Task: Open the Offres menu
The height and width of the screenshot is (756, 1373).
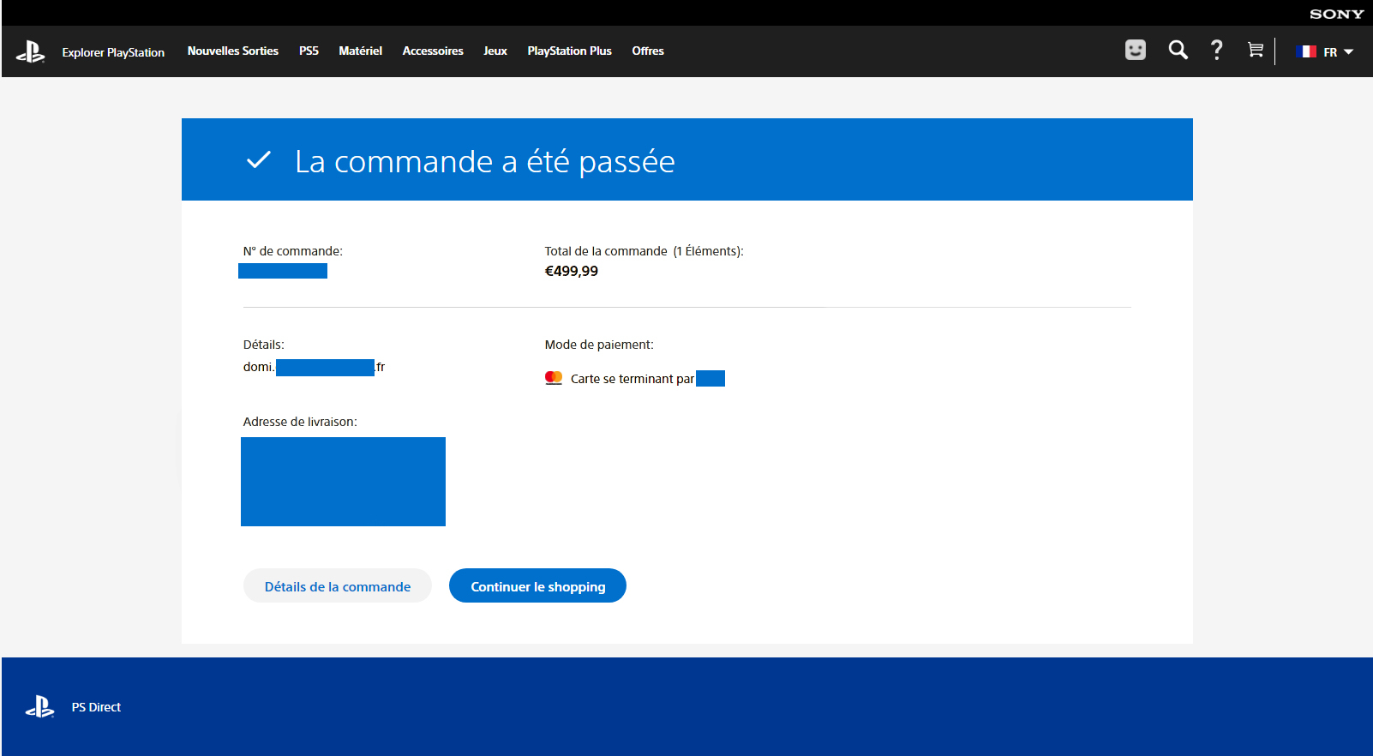Action: 648,51
